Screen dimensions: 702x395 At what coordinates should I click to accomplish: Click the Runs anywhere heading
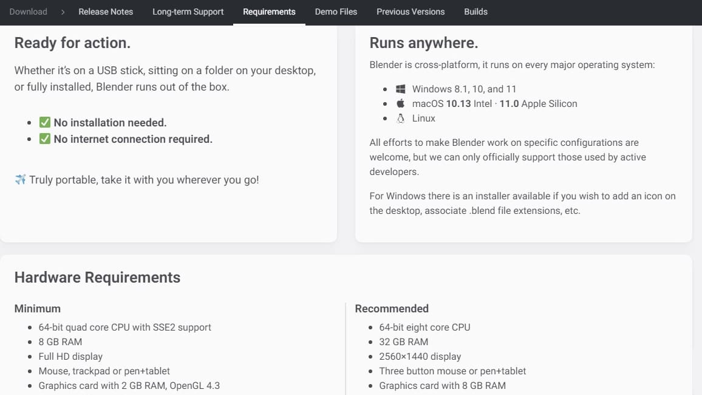tap(423, 43)
